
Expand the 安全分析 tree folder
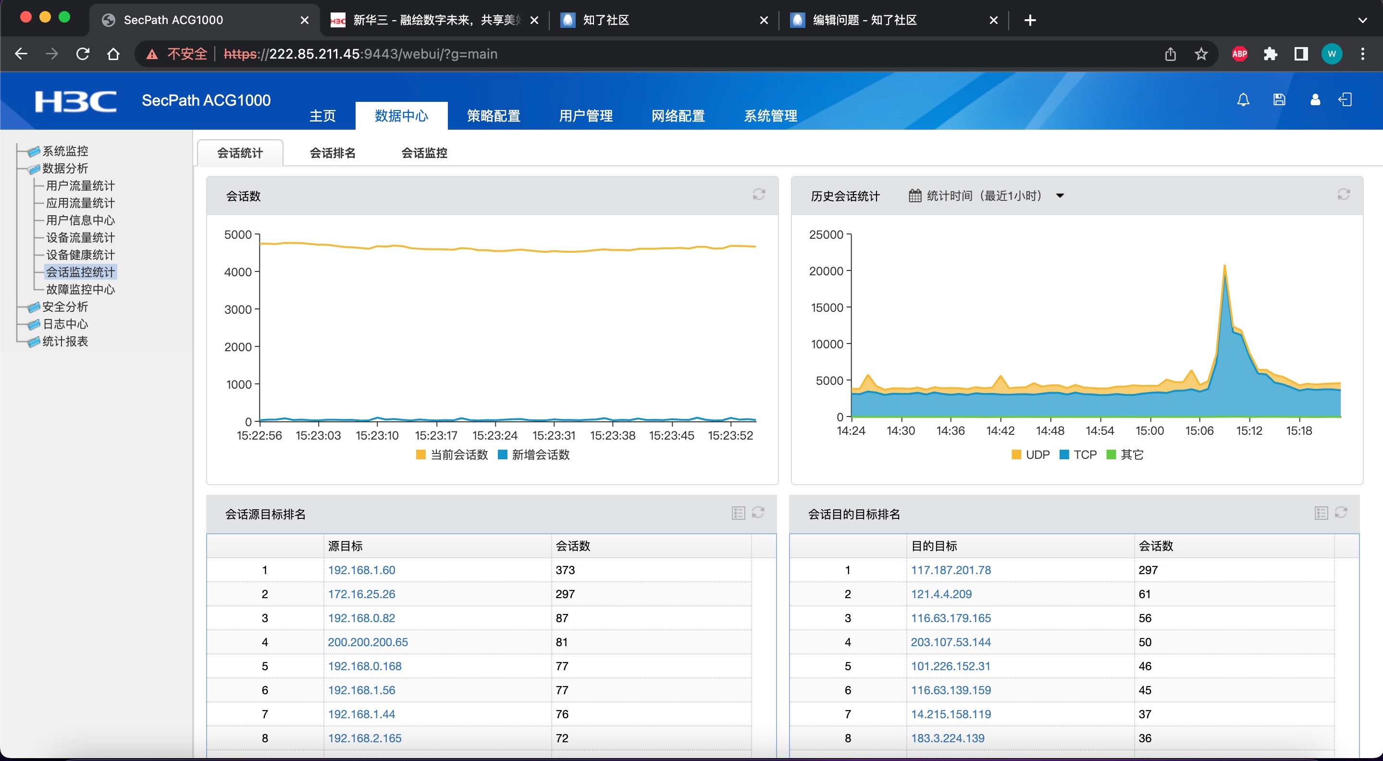64,307
